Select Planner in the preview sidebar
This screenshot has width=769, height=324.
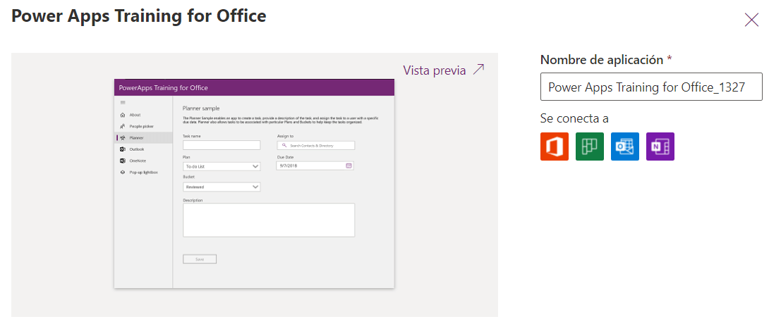tap(136, 138)
